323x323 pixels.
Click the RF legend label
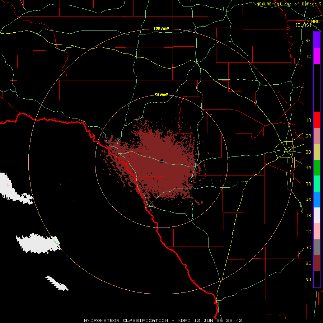(308, 40)
